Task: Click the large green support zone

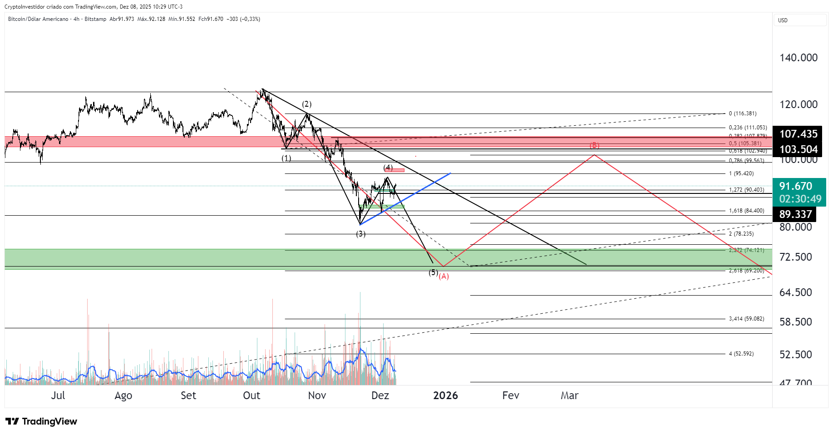Action: [x=182, y=257]
